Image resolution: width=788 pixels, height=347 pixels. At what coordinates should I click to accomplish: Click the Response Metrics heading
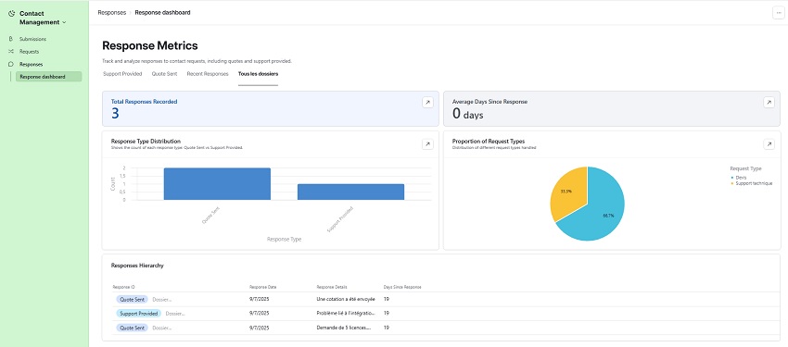[150, 45]
